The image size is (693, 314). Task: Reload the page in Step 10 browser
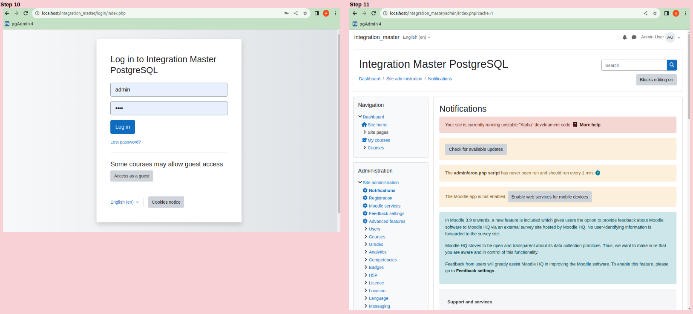[26, 13]
